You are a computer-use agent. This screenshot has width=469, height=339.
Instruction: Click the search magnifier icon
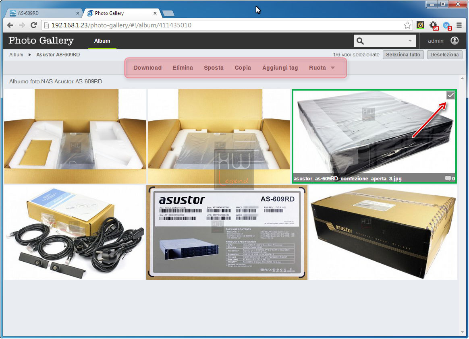360,41
